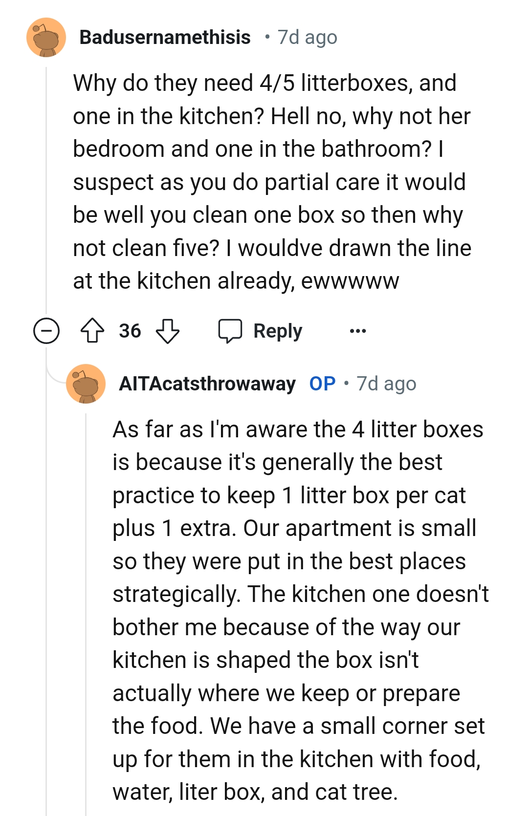Click the comment text about 4/5 litterboxes

(271, 182)
